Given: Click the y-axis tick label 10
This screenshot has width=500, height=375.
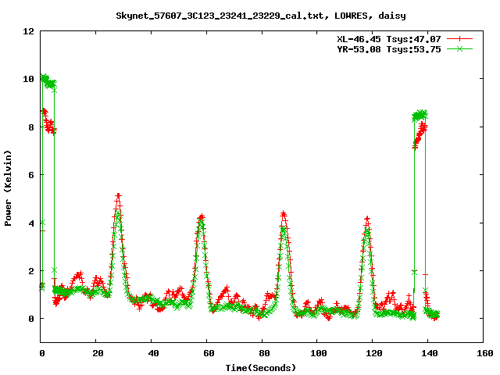Looking at the screenshot, I should (28, 79).
